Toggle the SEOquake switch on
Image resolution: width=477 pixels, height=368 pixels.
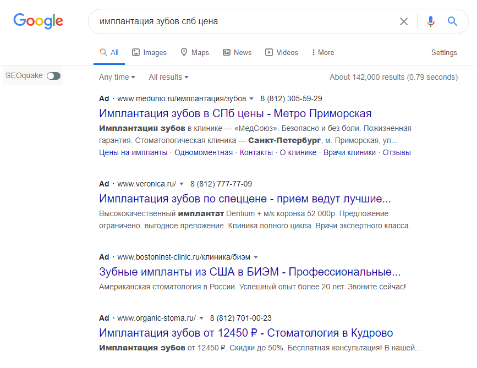[x=53, y=76]
